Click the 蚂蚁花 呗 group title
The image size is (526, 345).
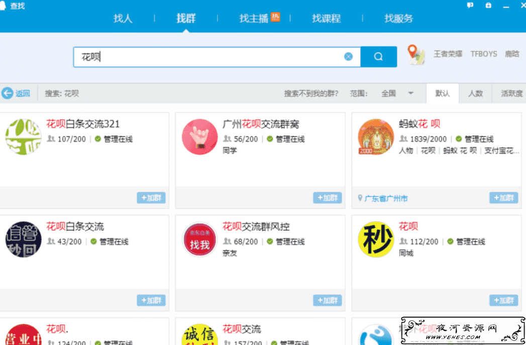coord(419,124)
